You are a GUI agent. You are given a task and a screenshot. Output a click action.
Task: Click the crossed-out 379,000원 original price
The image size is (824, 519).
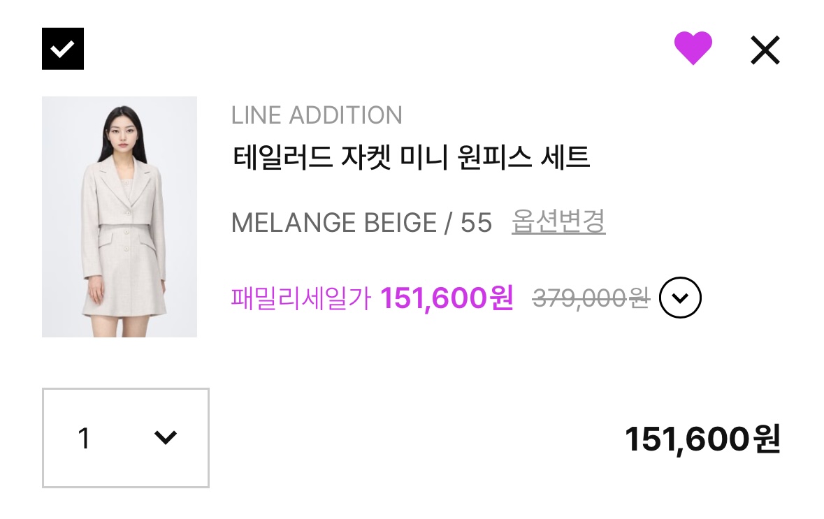pos(591,298)
